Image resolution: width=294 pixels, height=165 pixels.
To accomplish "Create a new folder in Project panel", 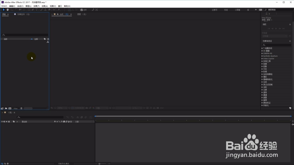I will (x=6, y=108).
